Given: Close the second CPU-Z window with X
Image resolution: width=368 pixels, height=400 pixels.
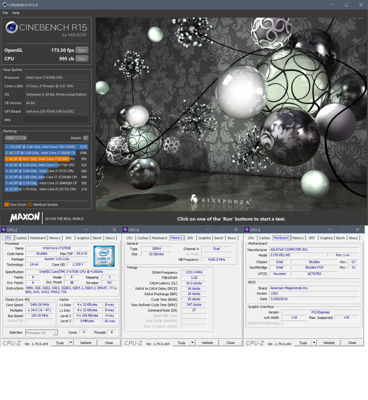Looking at the screenshot, I should pos(236,230).
